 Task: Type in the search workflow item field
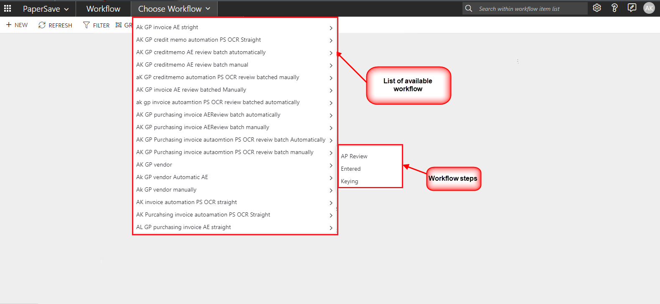coord(531,9)
